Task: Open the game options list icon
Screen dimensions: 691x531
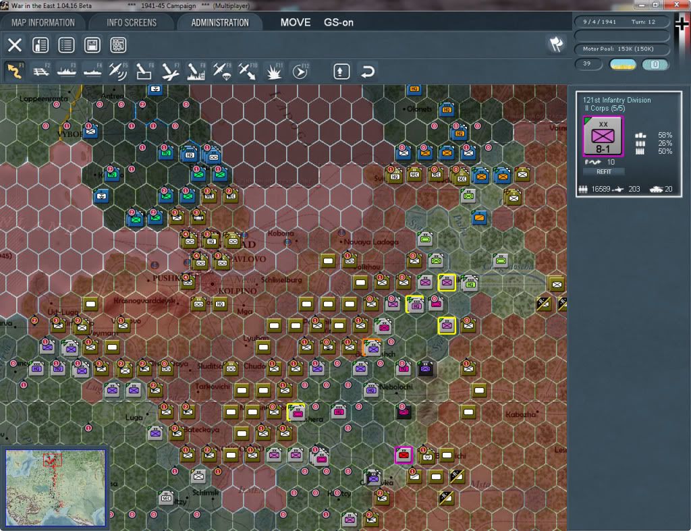Action: 67,45
